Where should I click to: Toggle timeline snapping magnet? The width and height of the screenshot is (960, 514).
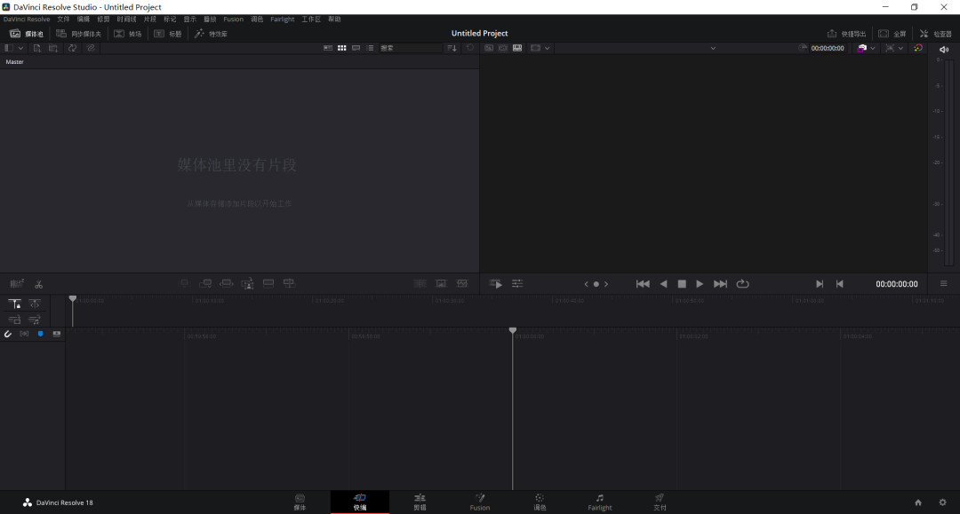click(8, 334)
